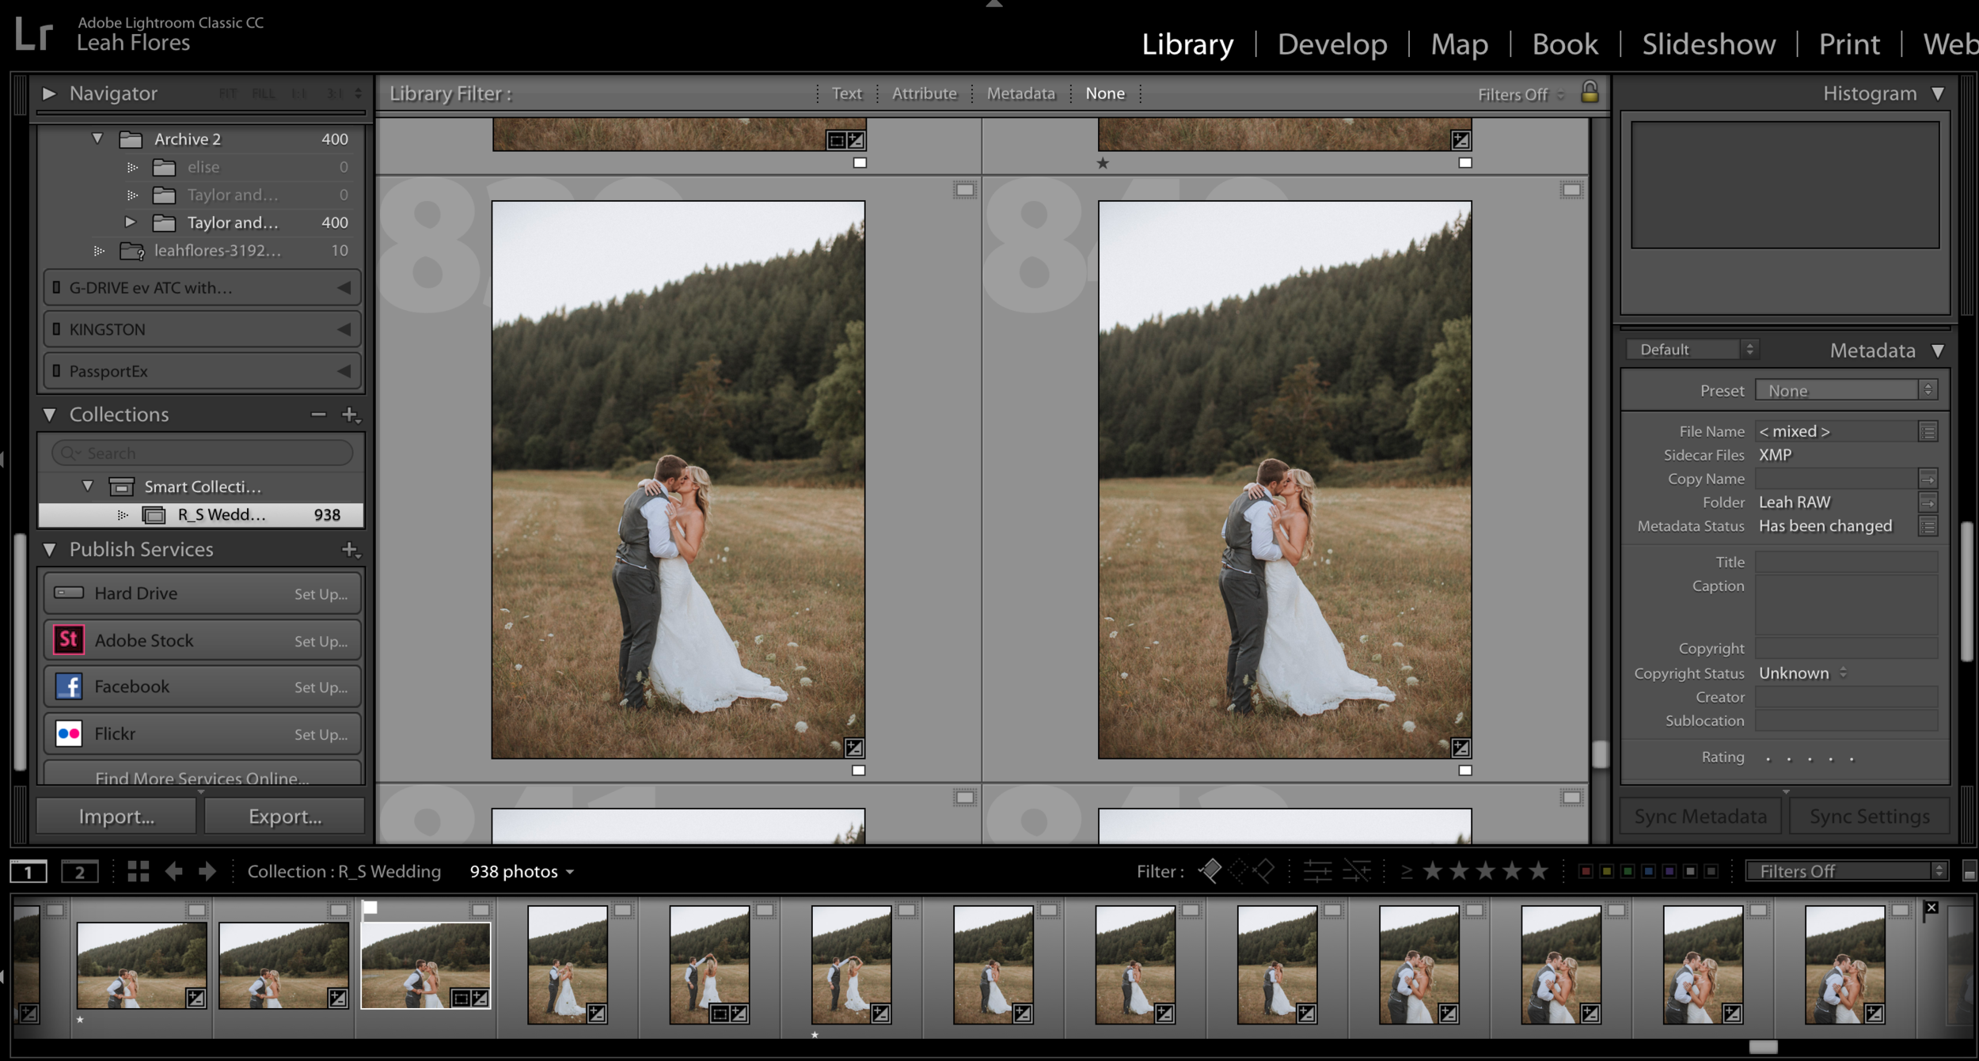This screenshot has height=1061, width=1979.
Task: Go back with the left arrow
Action: [174, 871]
